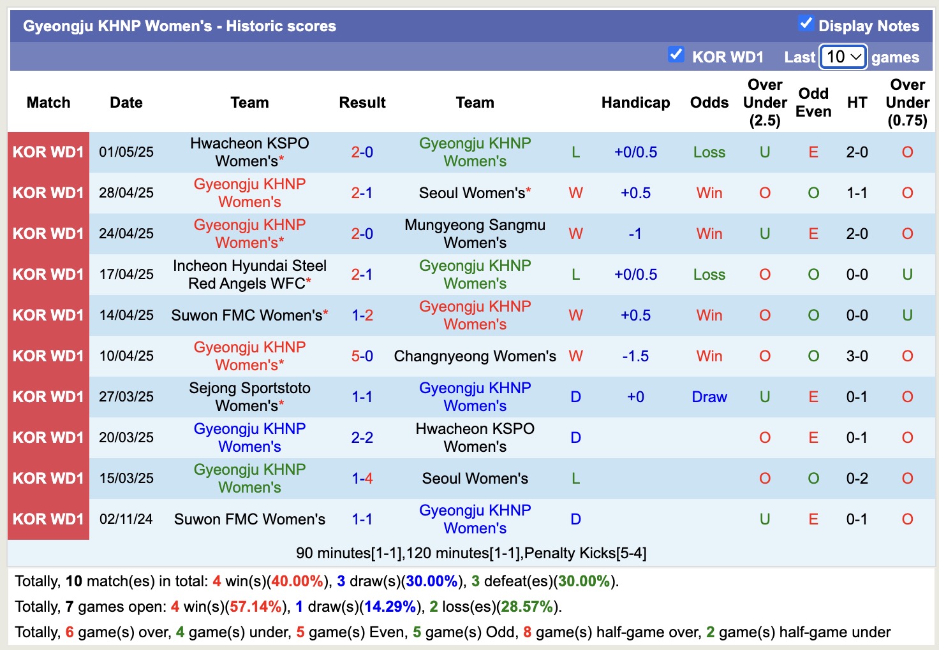The height and width of the screenshot is (650, 939).
Task: Select the KOR WD1 badge for 01/05/25
Action: (x=48, y=152)
